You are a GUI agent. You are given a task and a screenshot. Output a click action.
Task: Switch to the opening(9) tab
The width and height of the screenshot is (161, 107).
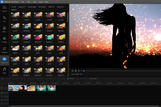(x=32, y=7)
